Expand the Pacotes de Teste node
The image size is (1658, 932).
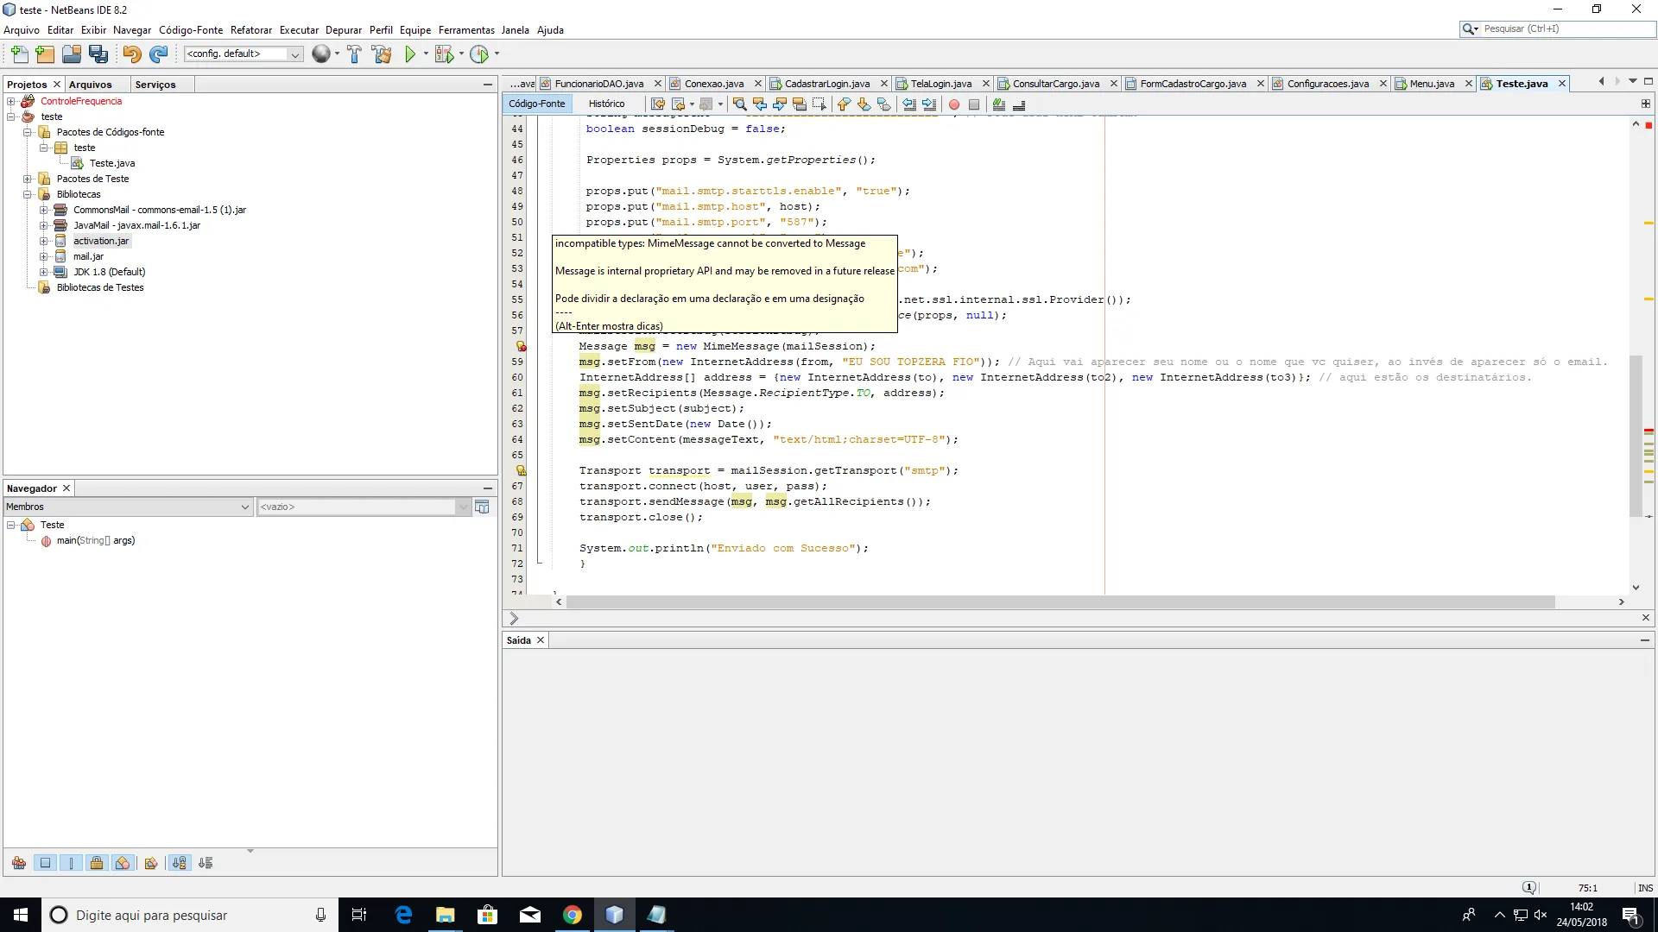pos(28,179)
